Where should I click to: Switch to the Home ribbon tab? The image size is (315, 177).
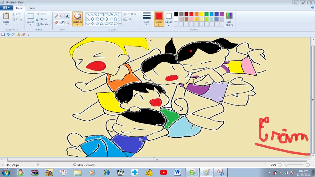(19, 8)
